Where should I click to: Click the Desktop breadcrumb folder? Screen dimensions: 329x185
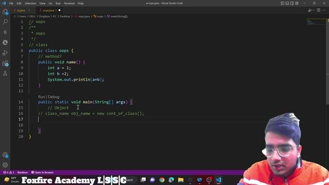[65, 16]
